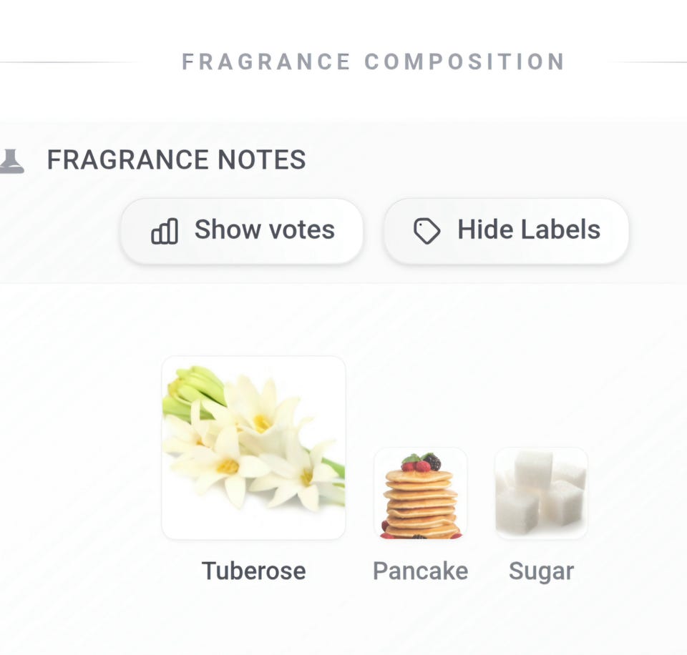Open the Pancake note image
Viewport: 687px width, 655px height.
[421, 493]
